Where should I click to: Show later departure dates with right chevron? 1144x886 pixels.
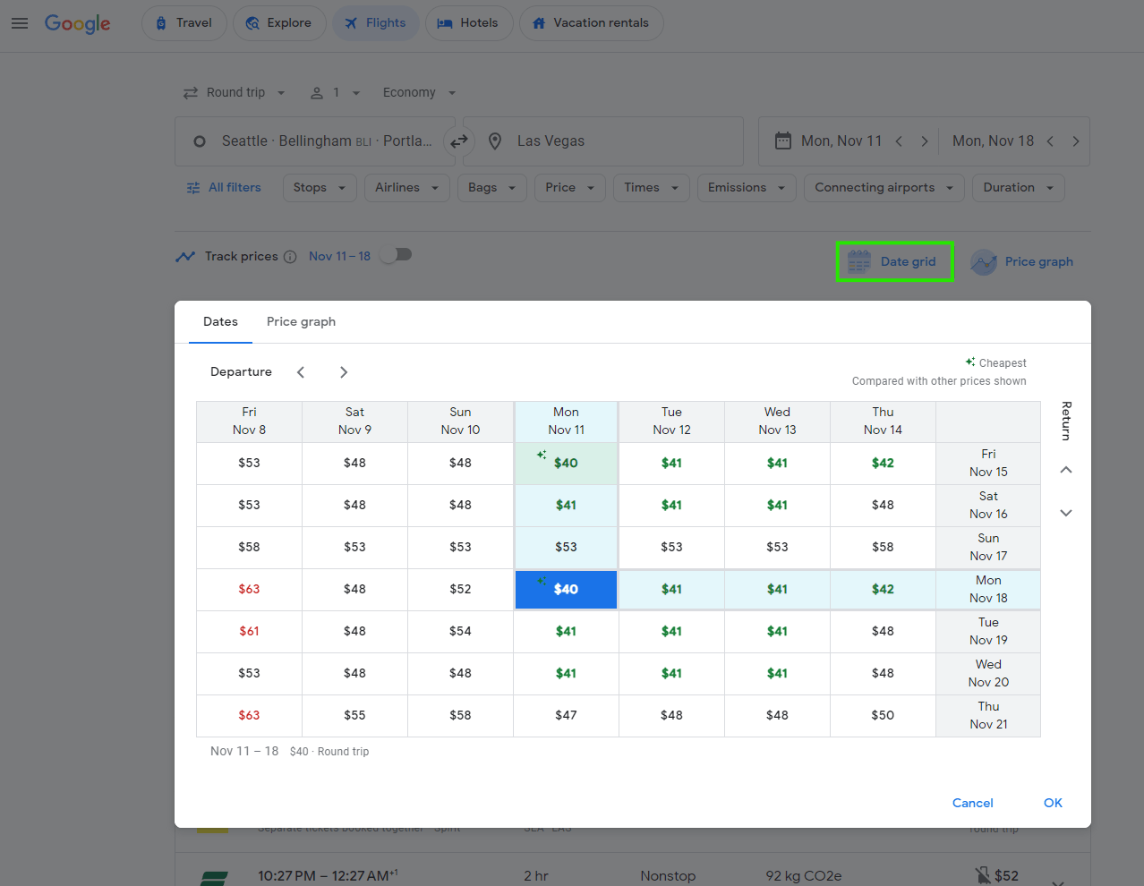344,371
